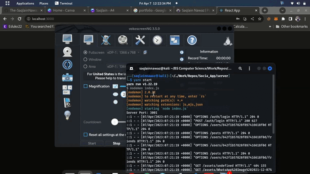The image size is (310, 174).
Task: Click the terminal vertical scrollbar
Action: (274, 104)
